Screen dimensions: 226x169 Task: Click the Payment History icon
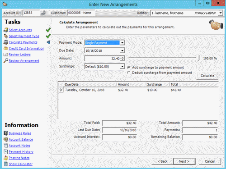(6, 152)
